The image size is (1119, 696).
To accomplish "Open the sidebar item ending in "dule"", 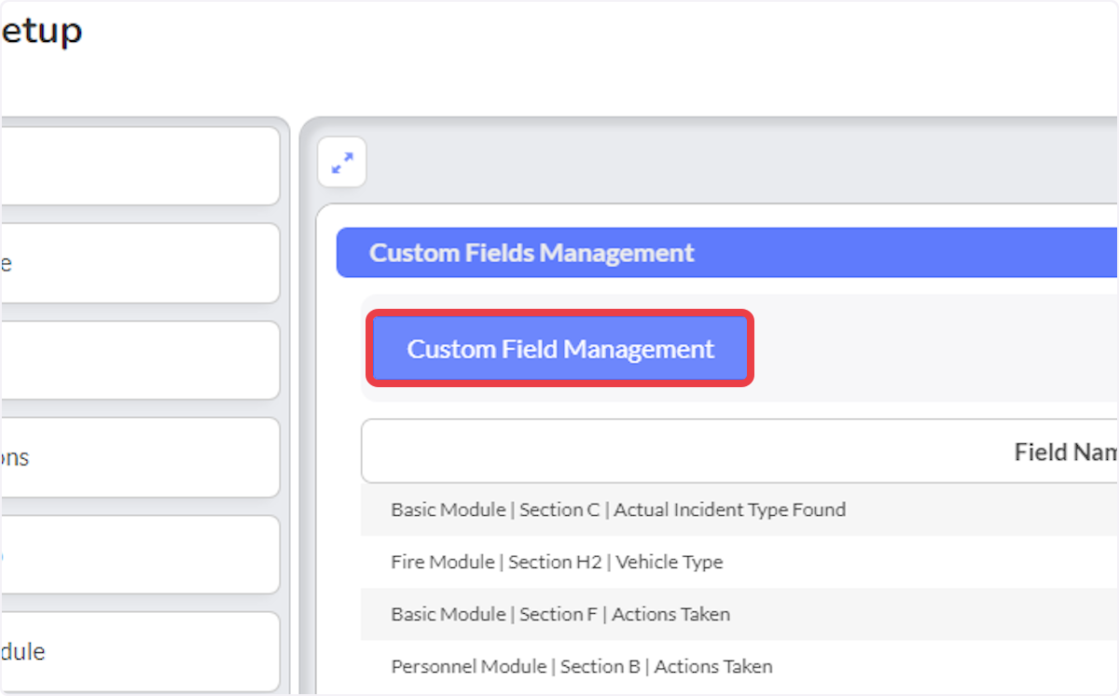I will 140,651.
